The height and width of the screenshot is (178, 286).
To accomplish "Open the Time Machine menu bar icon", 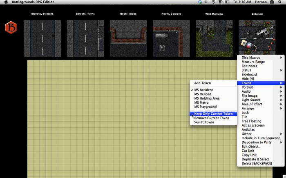I will click(213, 2).
